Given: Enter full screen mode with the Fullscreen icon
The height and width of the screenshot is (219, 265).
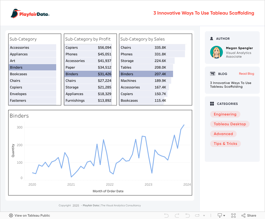Looking at the screenshot, I should click(233, 216).
